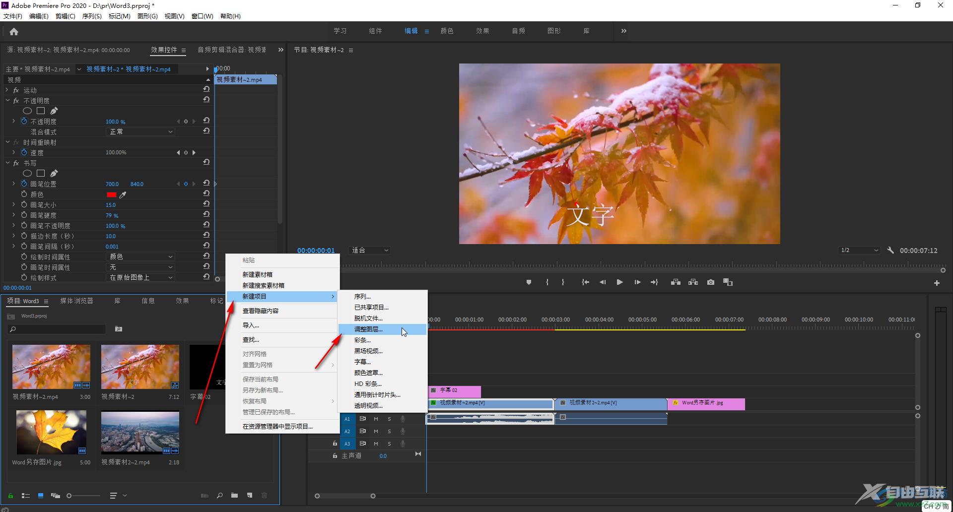The width and height of the screenshot is (953, 512).
Task: Create new bin with folder icon
Action: pos(234,496)
